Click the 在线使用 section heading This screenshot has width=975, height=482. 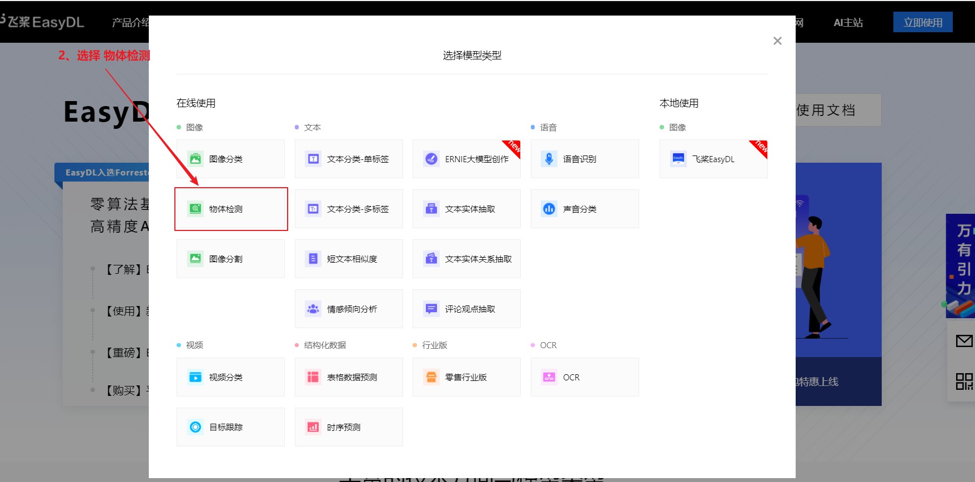click(196, 103)
